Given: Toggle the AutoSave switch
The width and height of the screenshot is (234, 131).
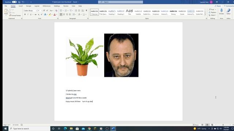Looking at the screenshot, I should 14,2.
